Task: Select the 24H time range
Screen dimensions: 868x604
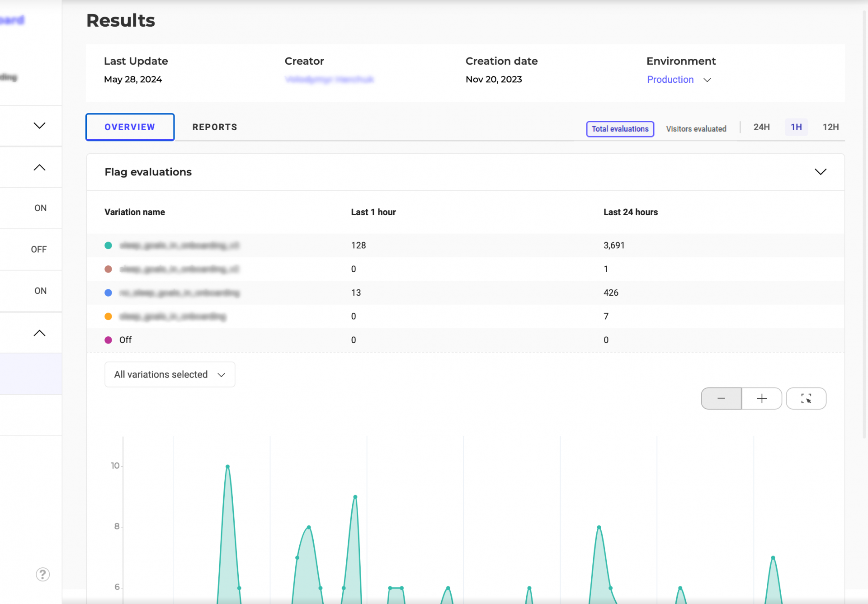Action: click(x=761, y=127)
